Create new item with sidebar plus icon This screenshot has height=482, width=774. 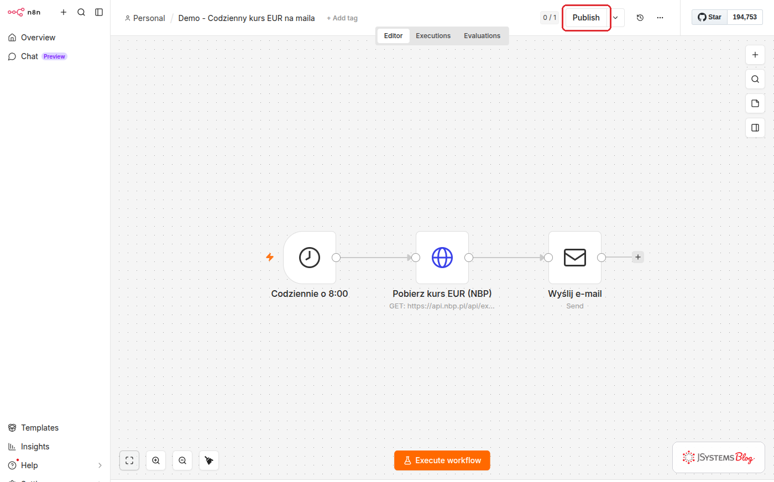(64, 12)
